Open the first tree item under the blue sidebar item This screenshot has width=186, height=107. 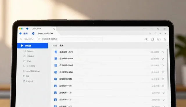(28, 51)
